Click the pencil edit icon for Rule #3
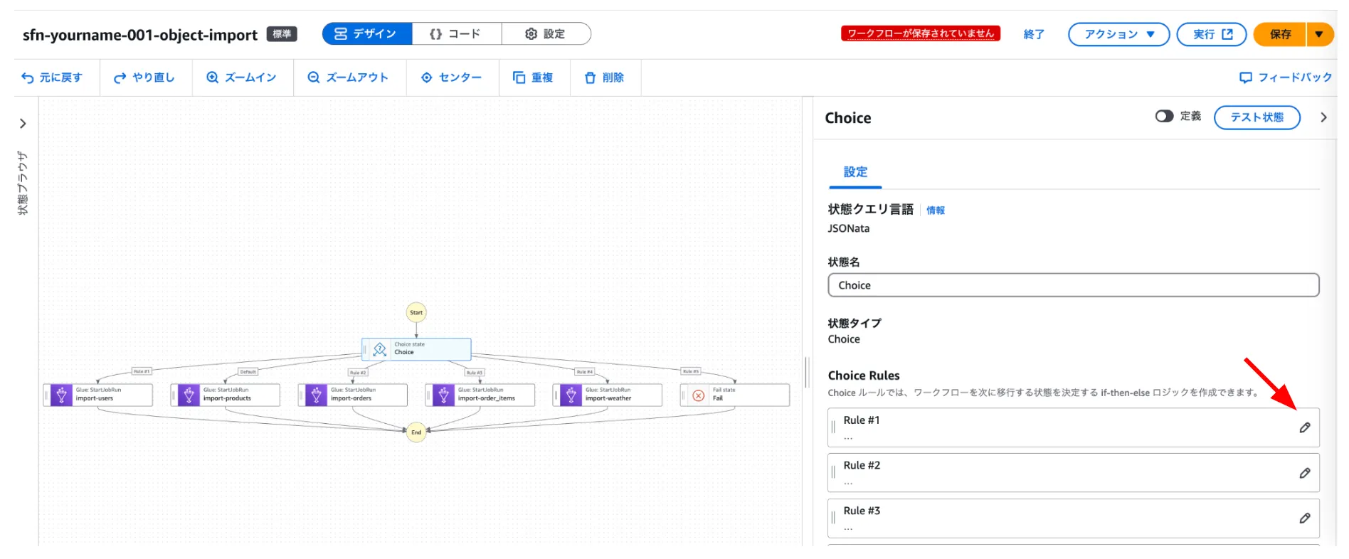Screen dimensions: 1349x559 pos(1304,518)
